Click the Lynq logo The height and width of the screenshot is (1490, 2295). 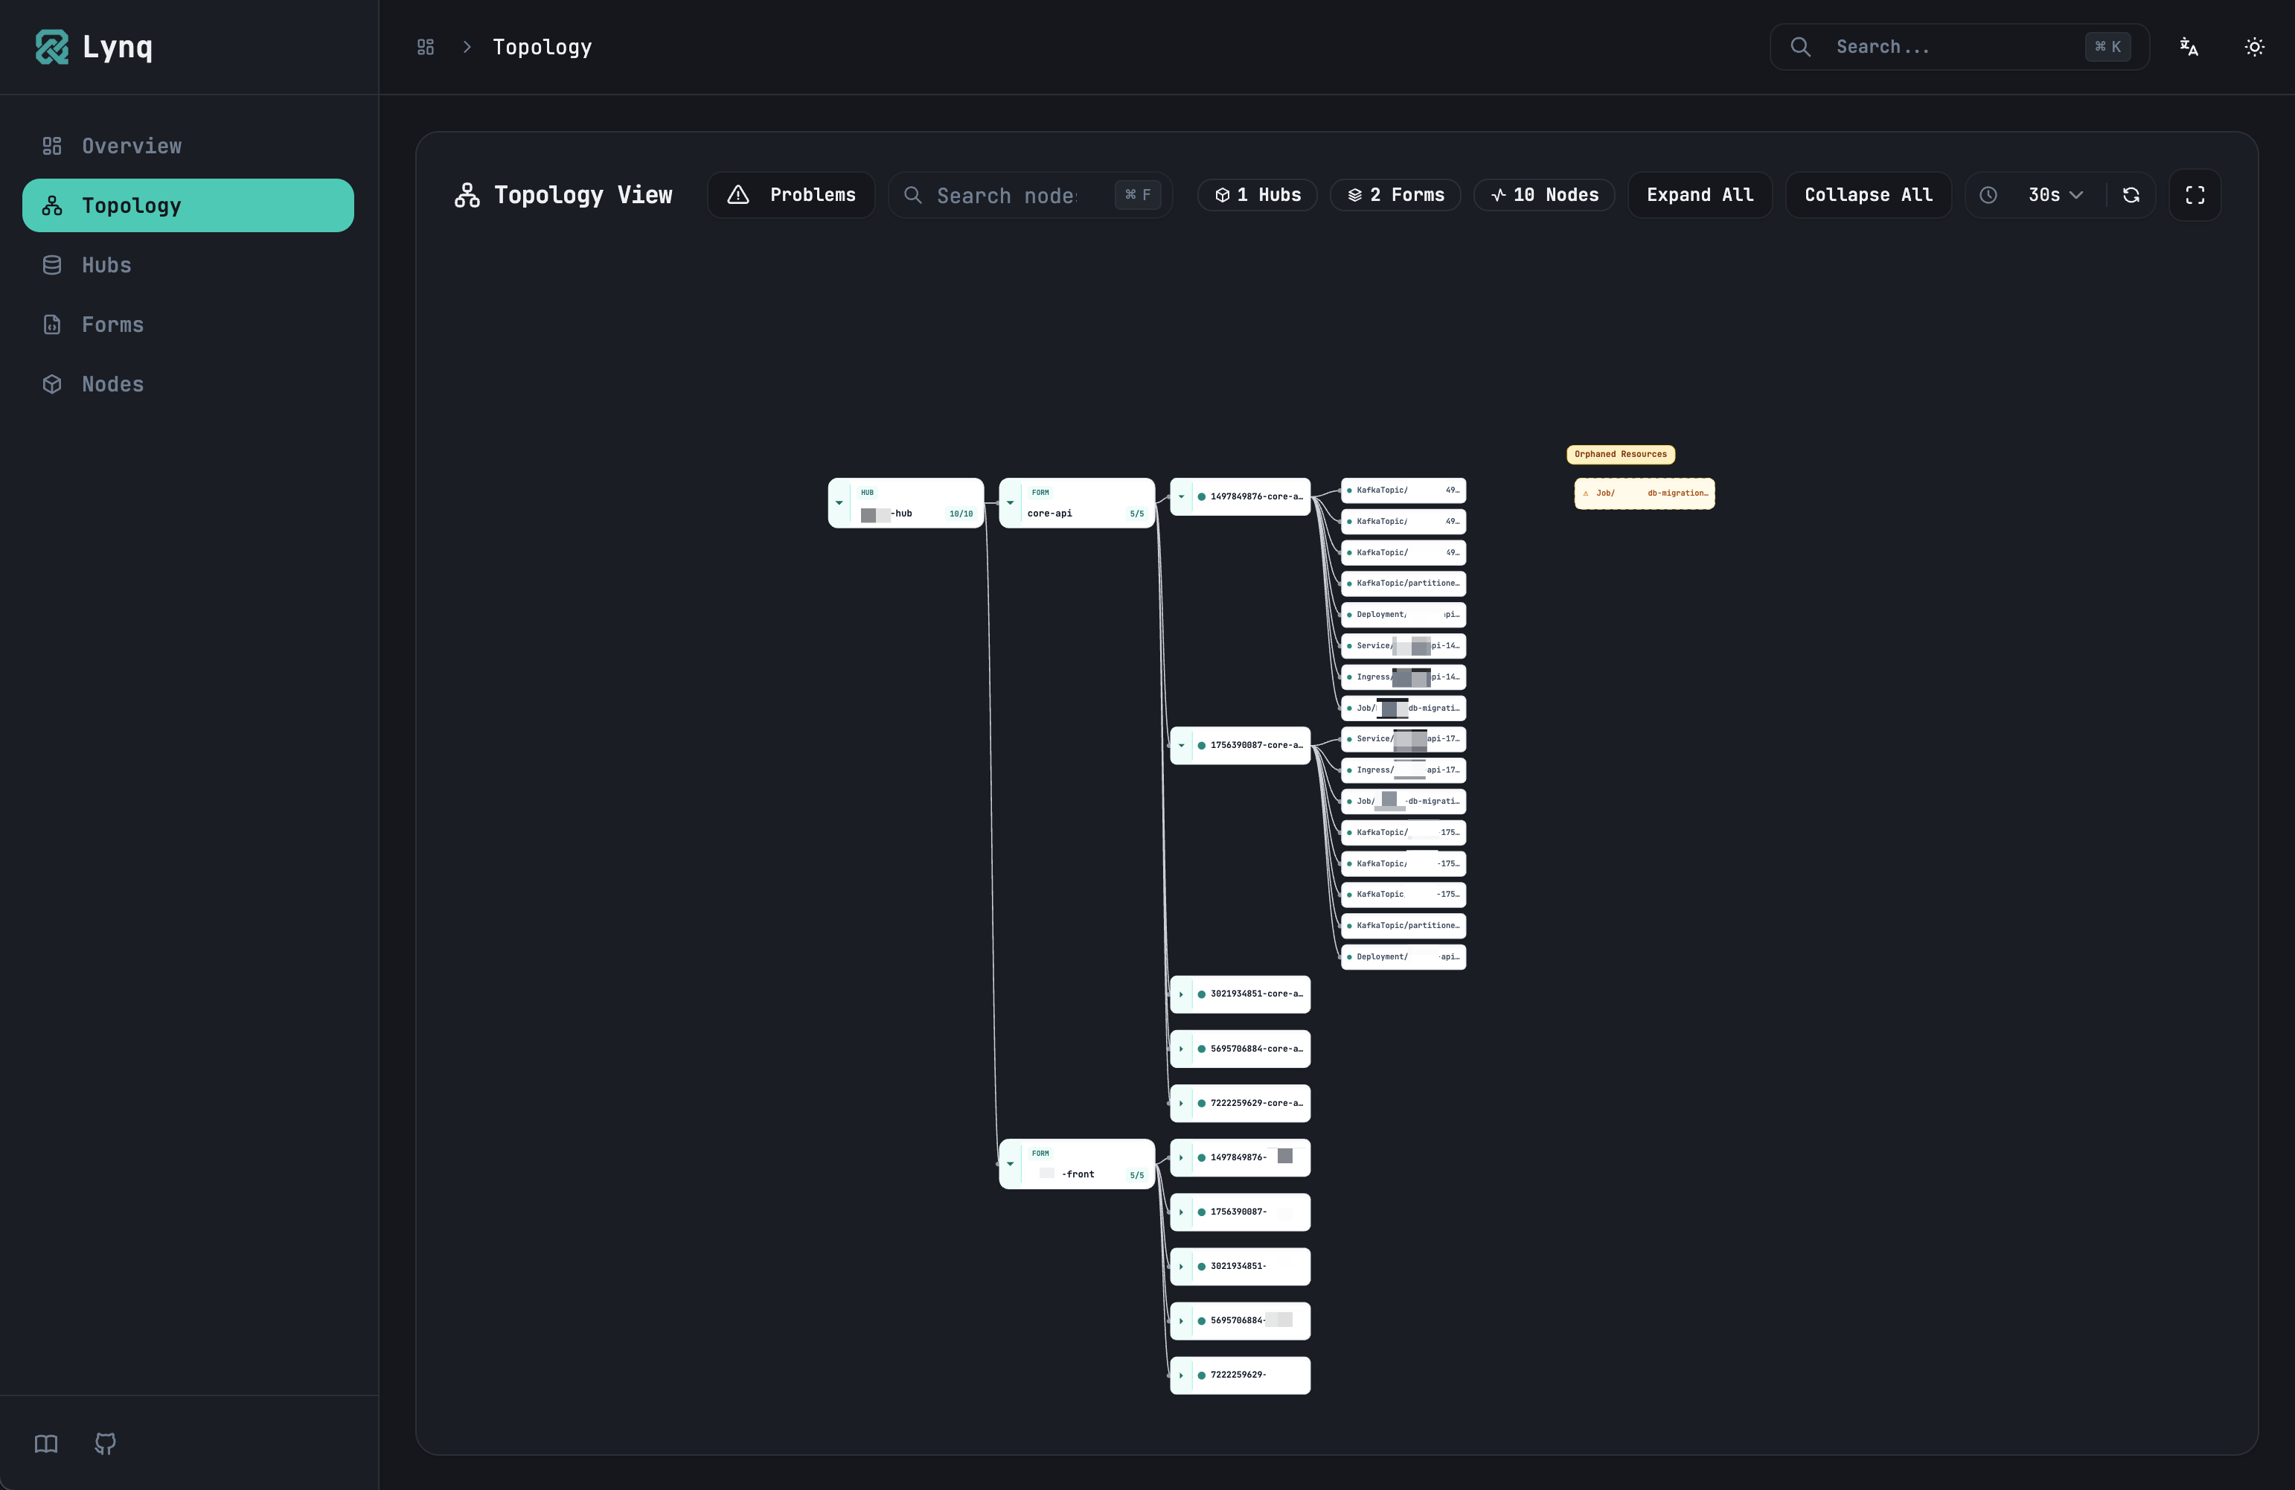coord(92,46)
